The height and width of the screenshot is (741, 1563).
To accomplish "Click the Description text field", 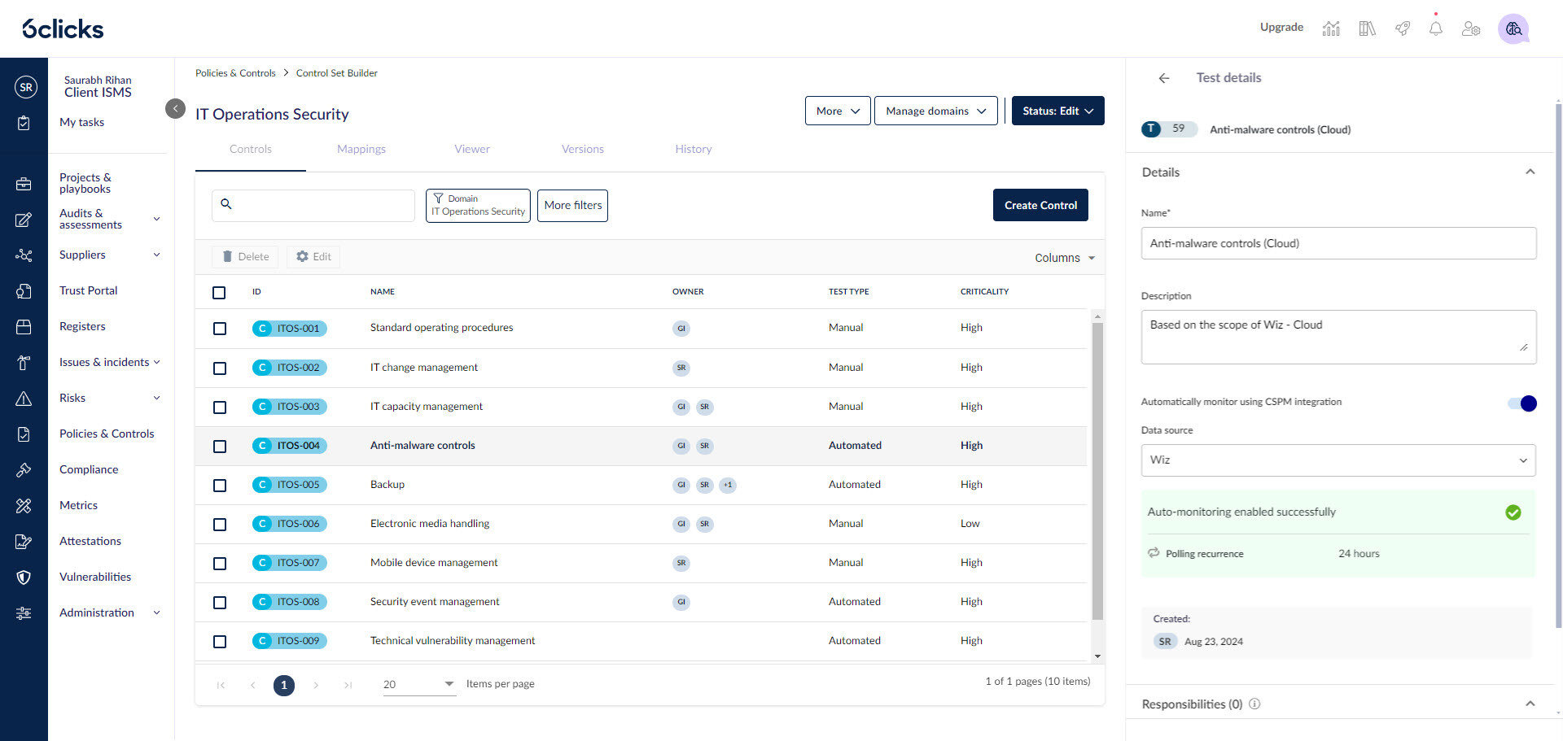I will pyautogui.click(x=1337, y=336).
